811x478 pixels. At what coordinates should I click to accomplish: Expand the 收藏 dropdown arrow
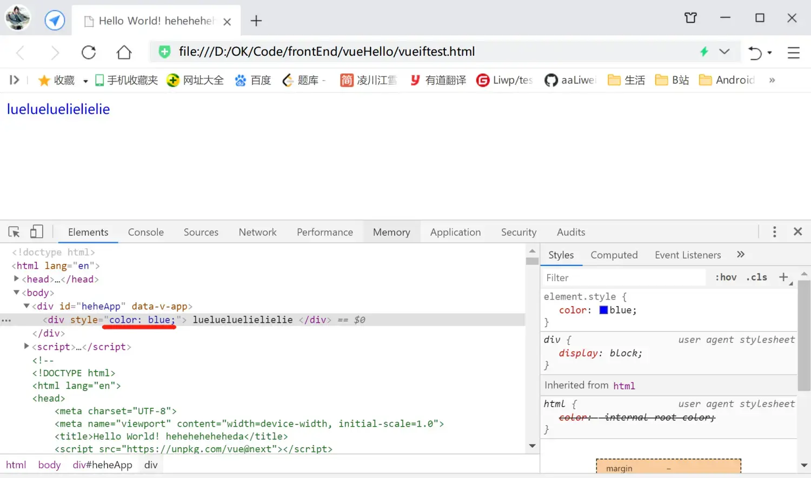85,81
